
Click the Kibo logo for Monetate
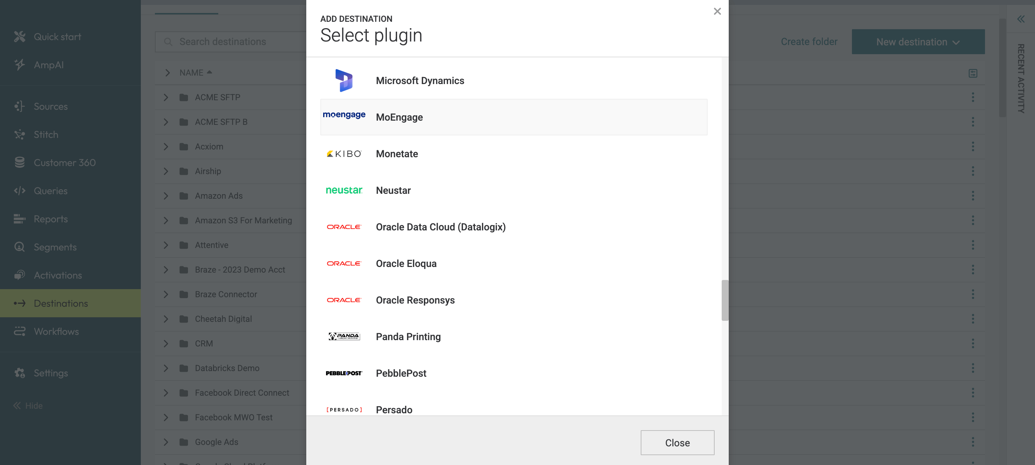tap(344, 154)
